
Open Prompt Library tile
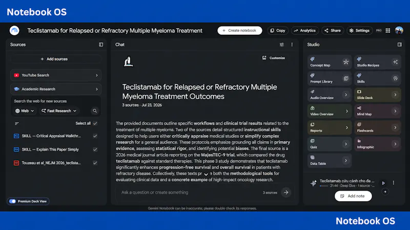click(x=330, y=79)
